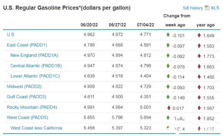Open the full history link
223x136 pixels.
tap(193, 8)
